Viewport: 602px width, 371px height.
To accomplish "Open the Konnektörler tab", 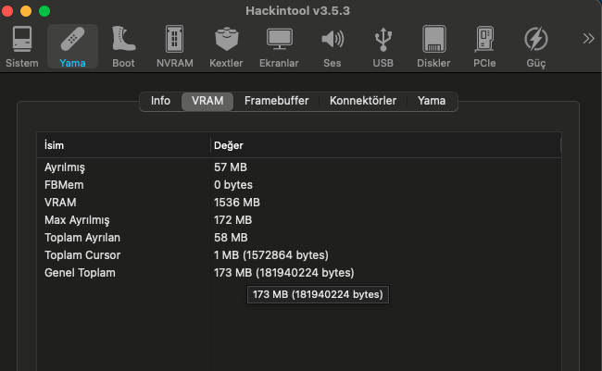I will pyautogui.click(x=363, y=101).
